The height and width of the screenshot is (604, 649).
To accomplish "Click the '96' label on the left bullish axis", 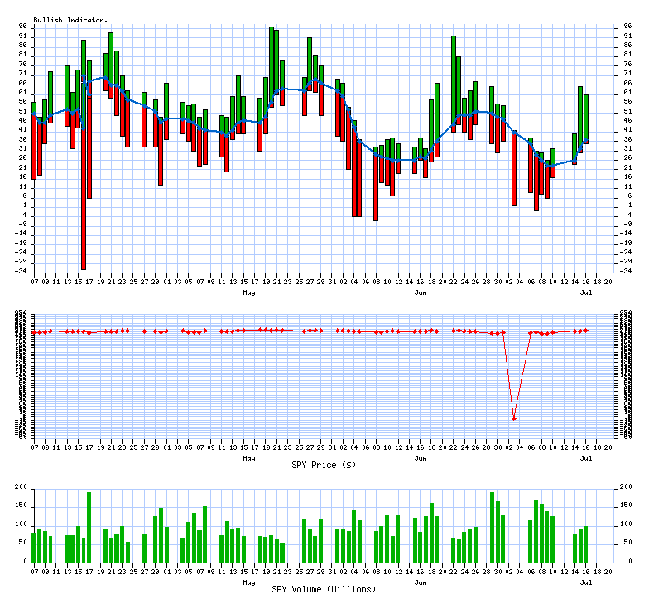I will pos(24,26).
